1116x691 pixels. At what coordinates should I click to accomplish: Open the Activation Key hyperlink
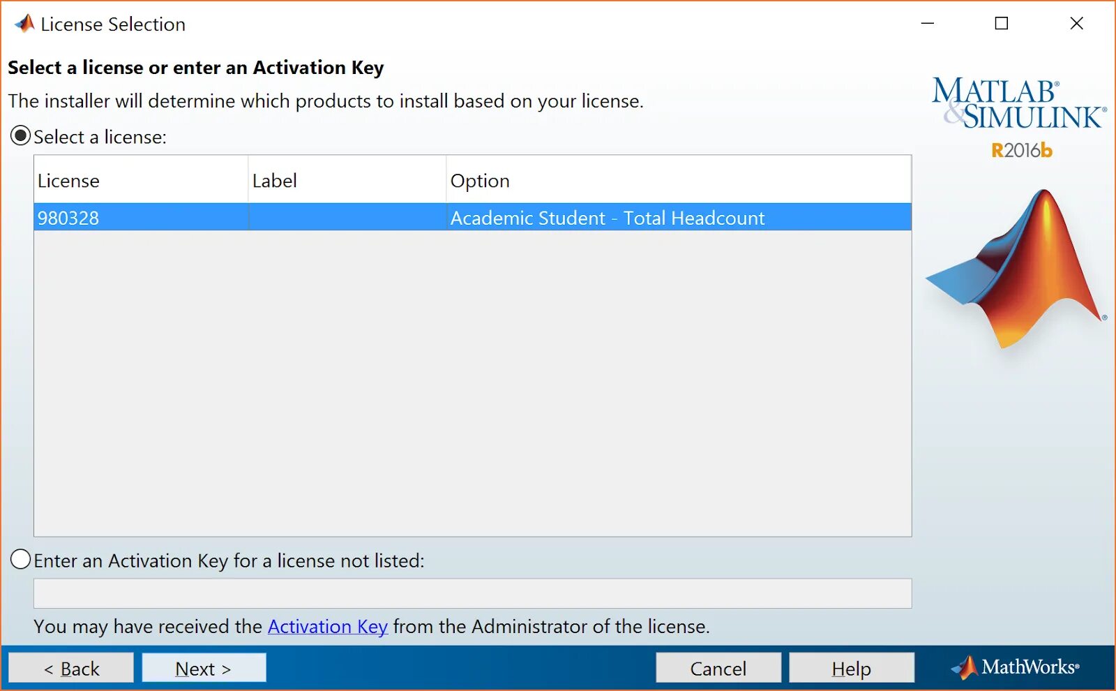point(327,626)
